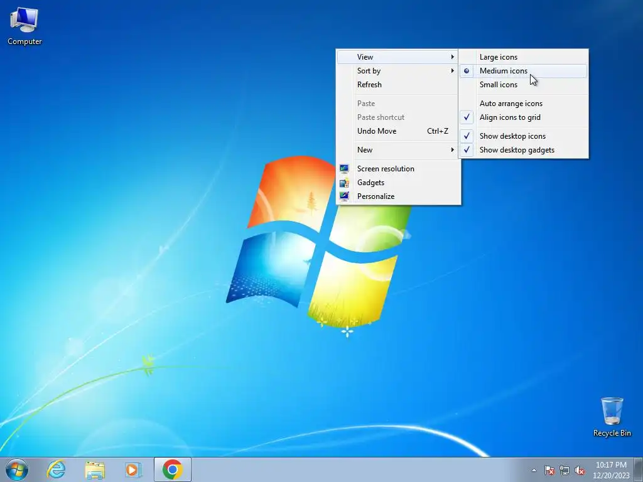Open the Windows Start orb
The image size is (643, 482).
tap(17, 469)
